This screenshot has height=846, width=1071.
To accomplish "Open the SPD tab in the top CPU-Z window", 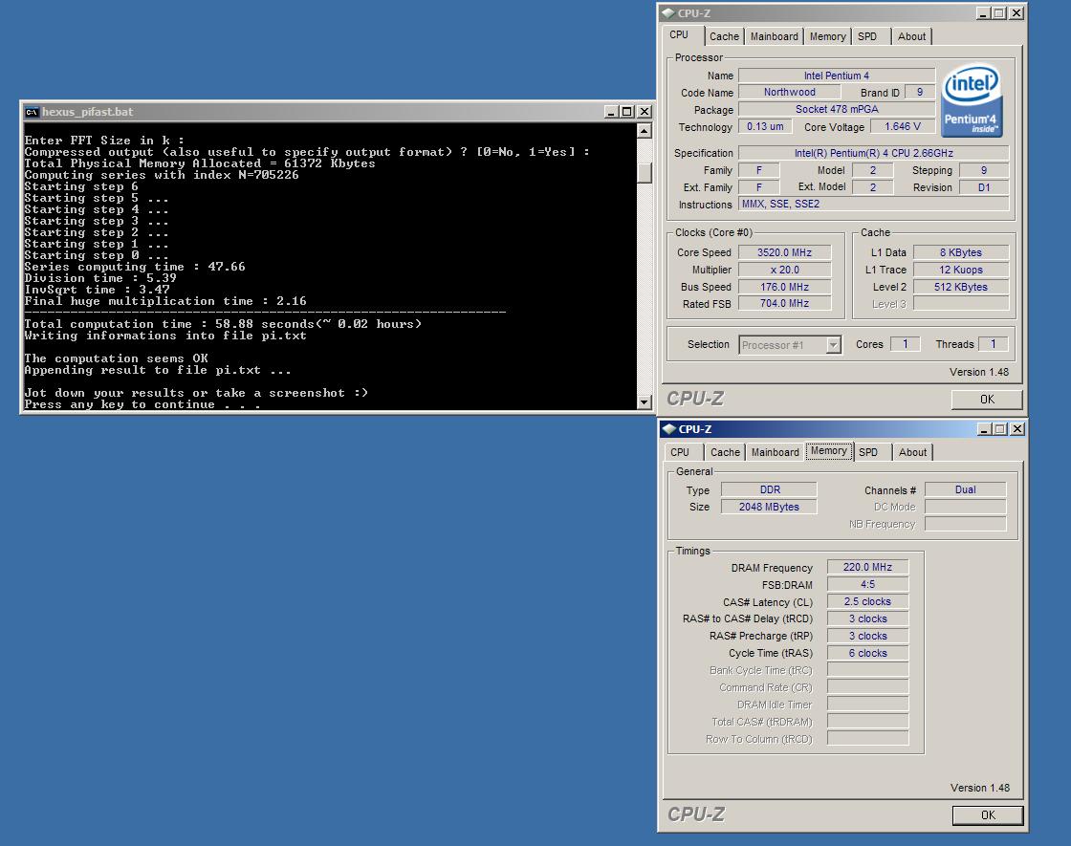I will (867, 37).
